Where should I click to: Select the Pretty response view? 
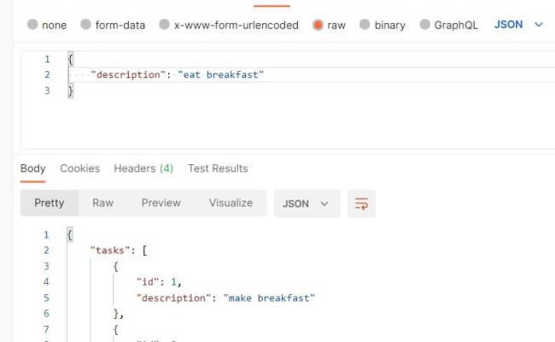(50, 203)
